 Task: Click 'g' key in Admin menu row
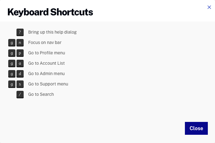coord(12,74)
